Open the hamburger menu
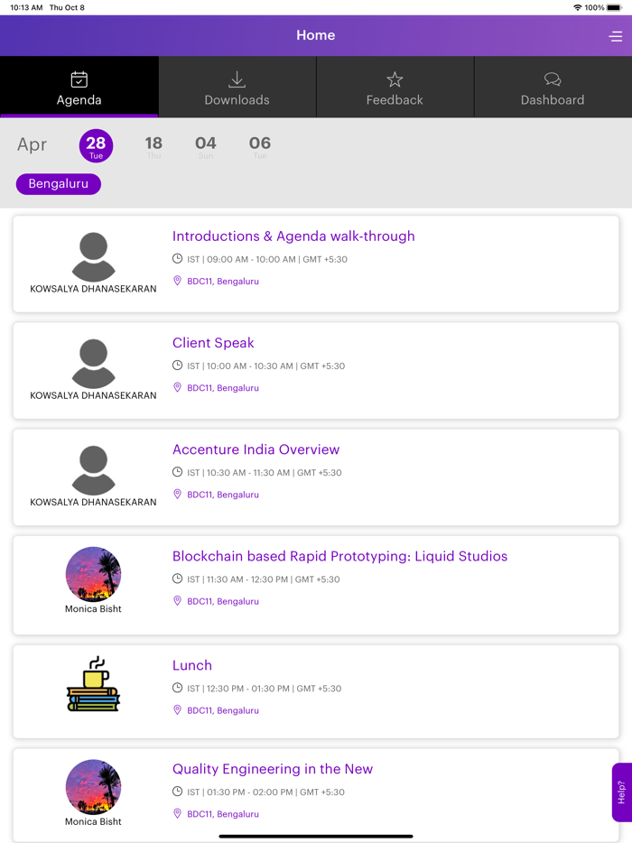The image size is (632, 843). point(616,35)
